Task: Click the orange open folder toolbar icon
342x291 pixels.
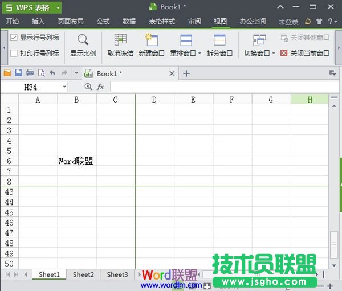Action: (x=7, y=73)
